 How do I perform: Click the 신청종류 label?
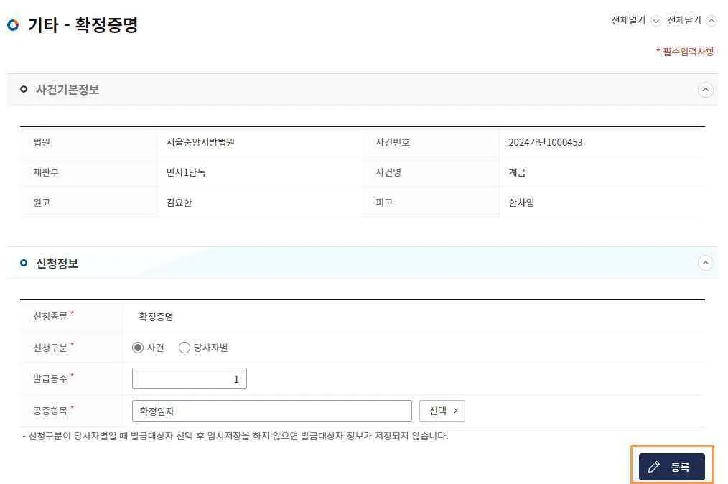pyautogui.click(x=50, y=316)
